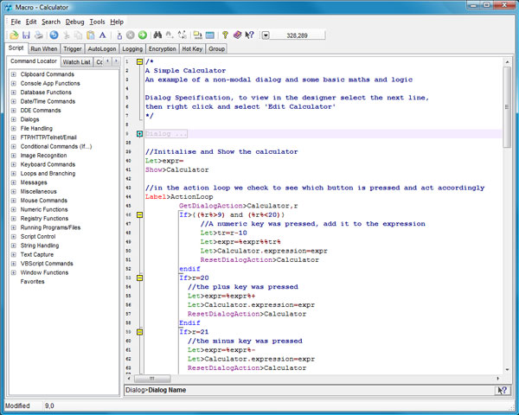Open the Help menu
Image resolution: width=519 pixels, height=415 pixels.
point(117,22)
